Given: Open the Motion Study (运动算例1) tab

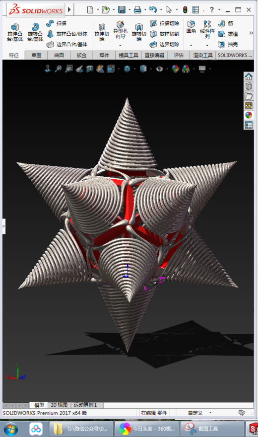Looking at the screenshot, I should tap(85, 405).
